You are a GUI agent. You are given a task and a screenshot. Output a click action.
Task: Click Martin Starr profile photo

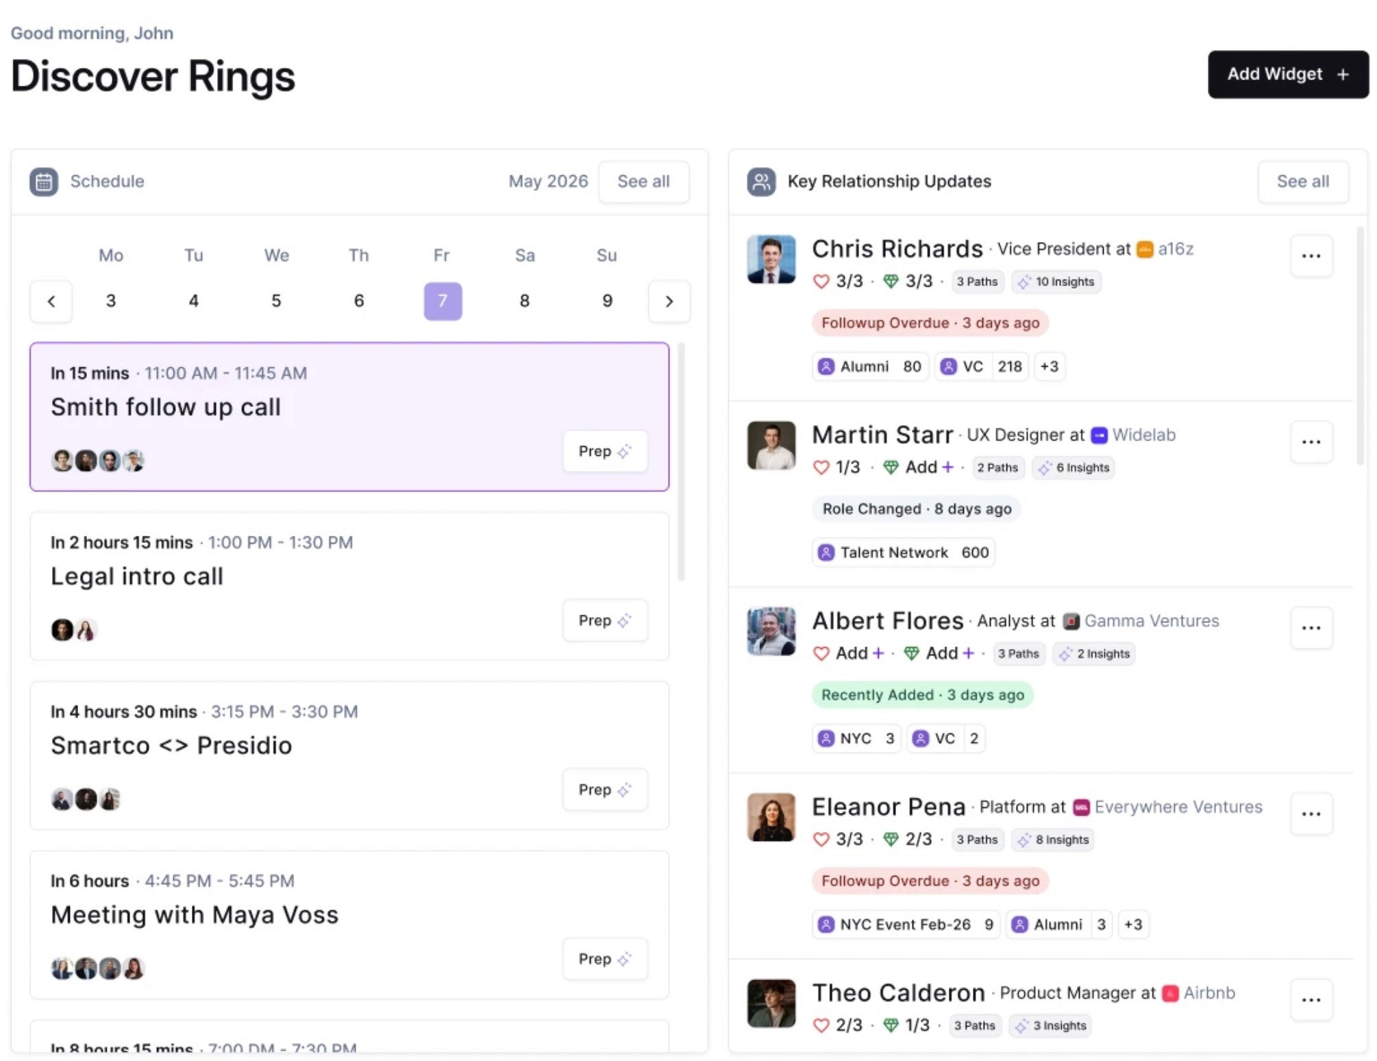[x=771, y=446]
